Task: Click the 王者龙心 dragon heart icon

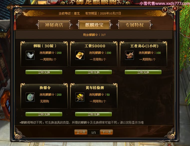Action: [129, 55]
